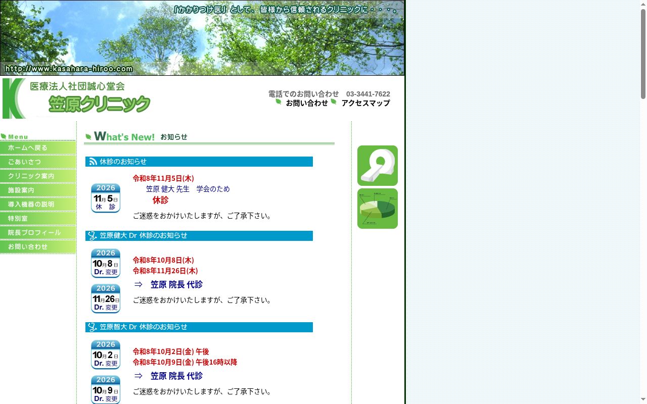Click the date text 令和8年11月26日(木)

click(x=165, y=271)
